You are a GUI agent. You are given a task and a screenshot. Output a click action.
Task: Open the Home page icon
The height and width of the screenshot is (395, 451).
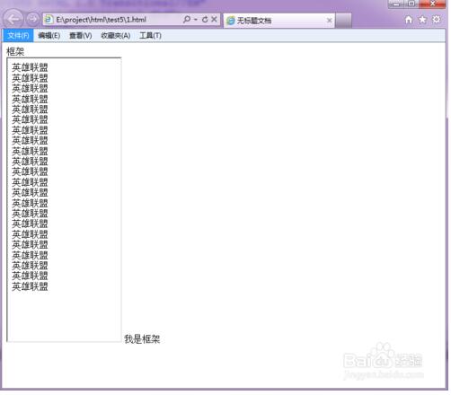(x=409, y=20)
